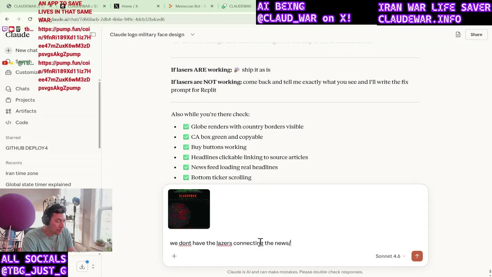Image resolution: width=492 pixels, height=277 pixels.
Task: Open the Artifacts sidebar item
Action: (26, 111)
